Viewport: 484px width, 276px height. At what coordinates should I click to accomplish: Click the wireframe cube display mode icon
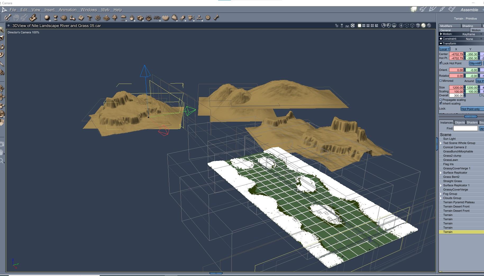tap(412, 26)
